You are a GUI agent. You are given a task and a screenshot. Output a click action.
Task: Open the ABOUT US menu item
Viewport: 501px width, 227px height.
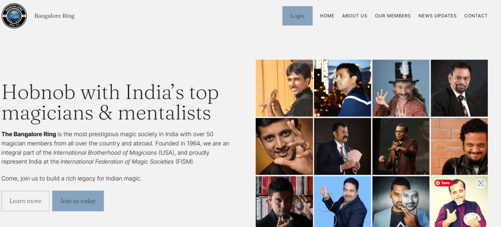tap(355, 16)
